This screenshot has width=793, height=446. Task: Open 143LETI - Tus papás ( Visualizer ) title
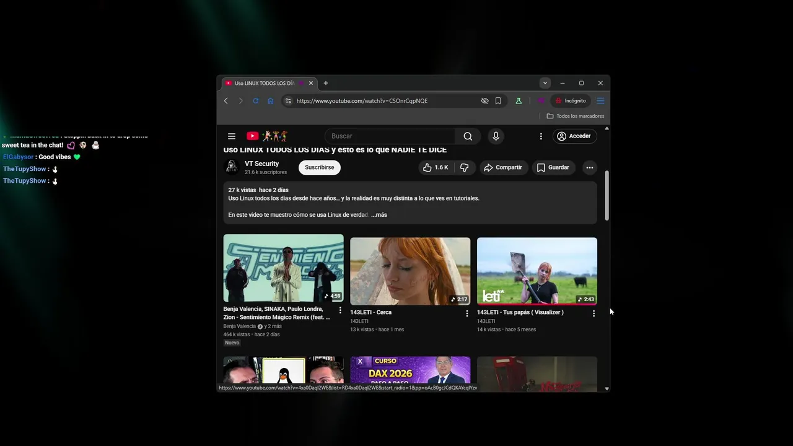[x=520, y=312]
